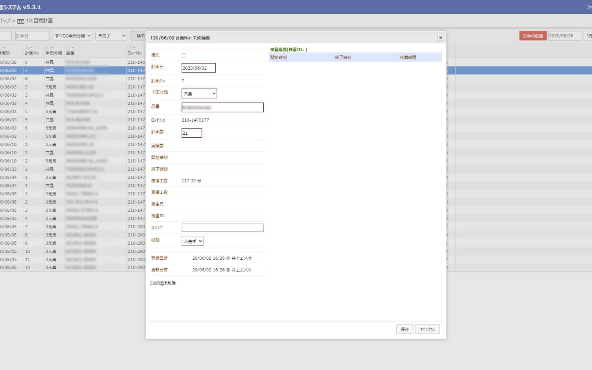Click ロットNo value 210-1470177 in dialog
Screen dimensions: 592x370
pyautogui.click(x=195, y=120)
